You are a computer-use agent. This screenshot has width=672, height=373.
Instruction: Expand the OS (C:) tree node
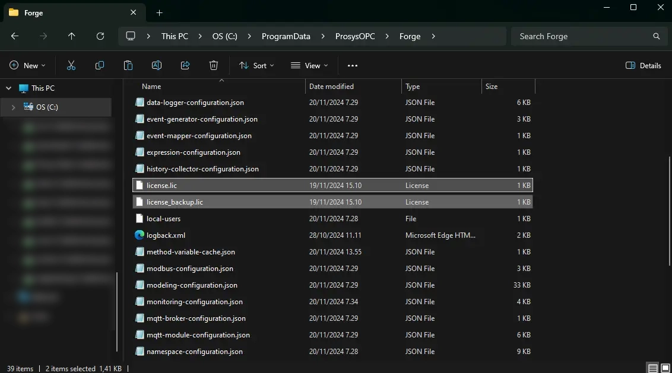coord(13,107)
